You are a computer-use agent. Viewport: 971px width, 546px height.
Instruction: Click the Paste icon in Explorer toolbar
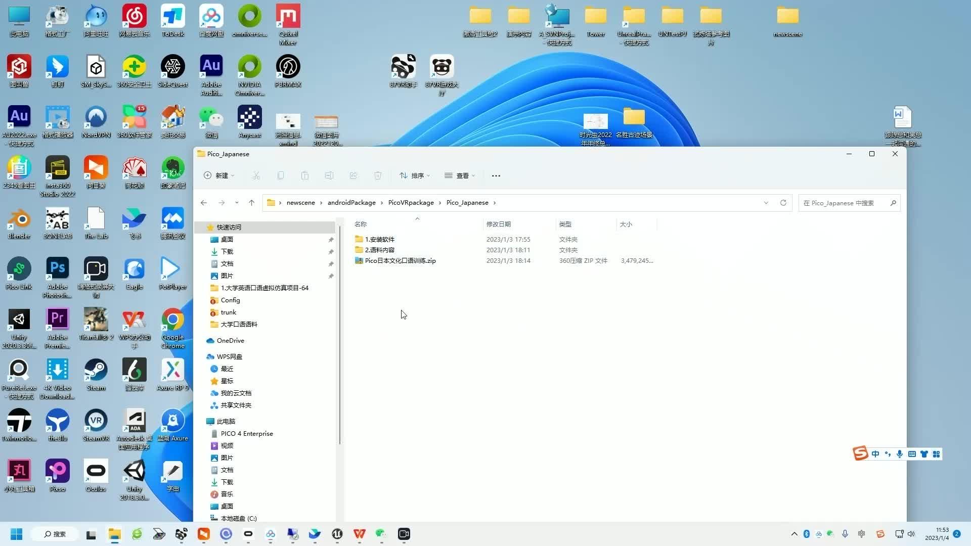click(305, 175)
